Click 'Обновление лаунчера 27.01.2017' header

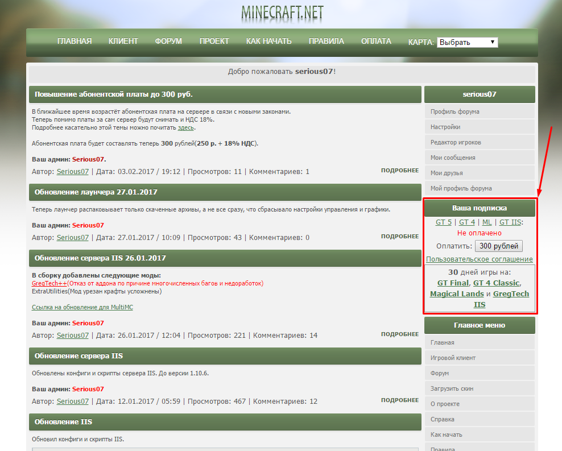coord(225,192)
